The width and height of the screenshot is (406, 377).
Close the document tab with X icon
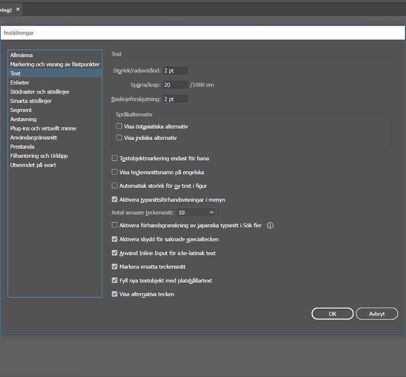point(18,9)
